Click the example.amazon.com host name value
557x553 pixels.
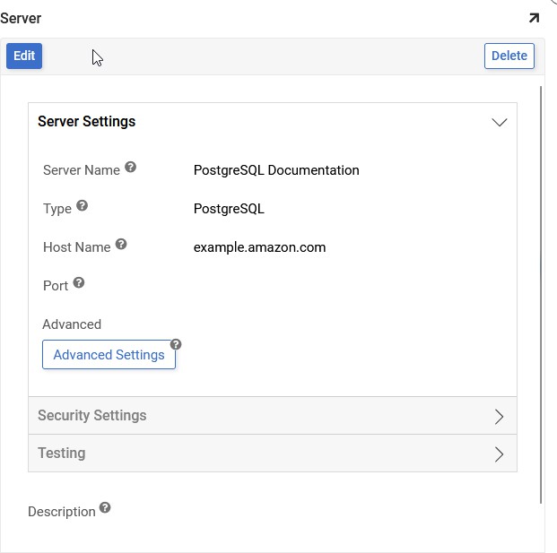pos(259,247)
